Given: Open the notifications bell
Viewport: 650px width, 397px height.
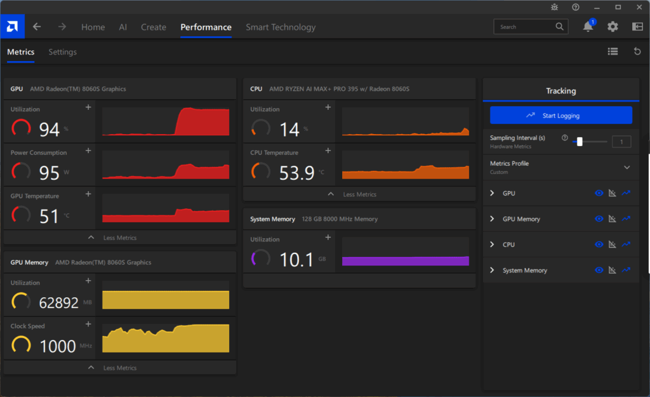Looking at the screenshot, I should [588, 27].
